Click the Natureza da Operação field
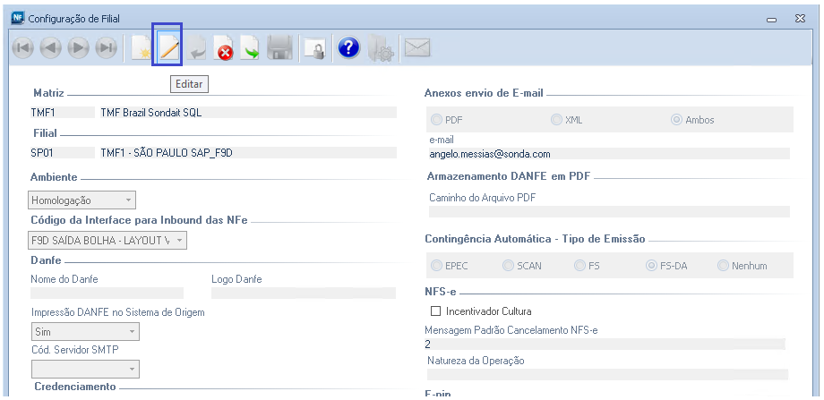824x400 pixels. pos(607,374)
